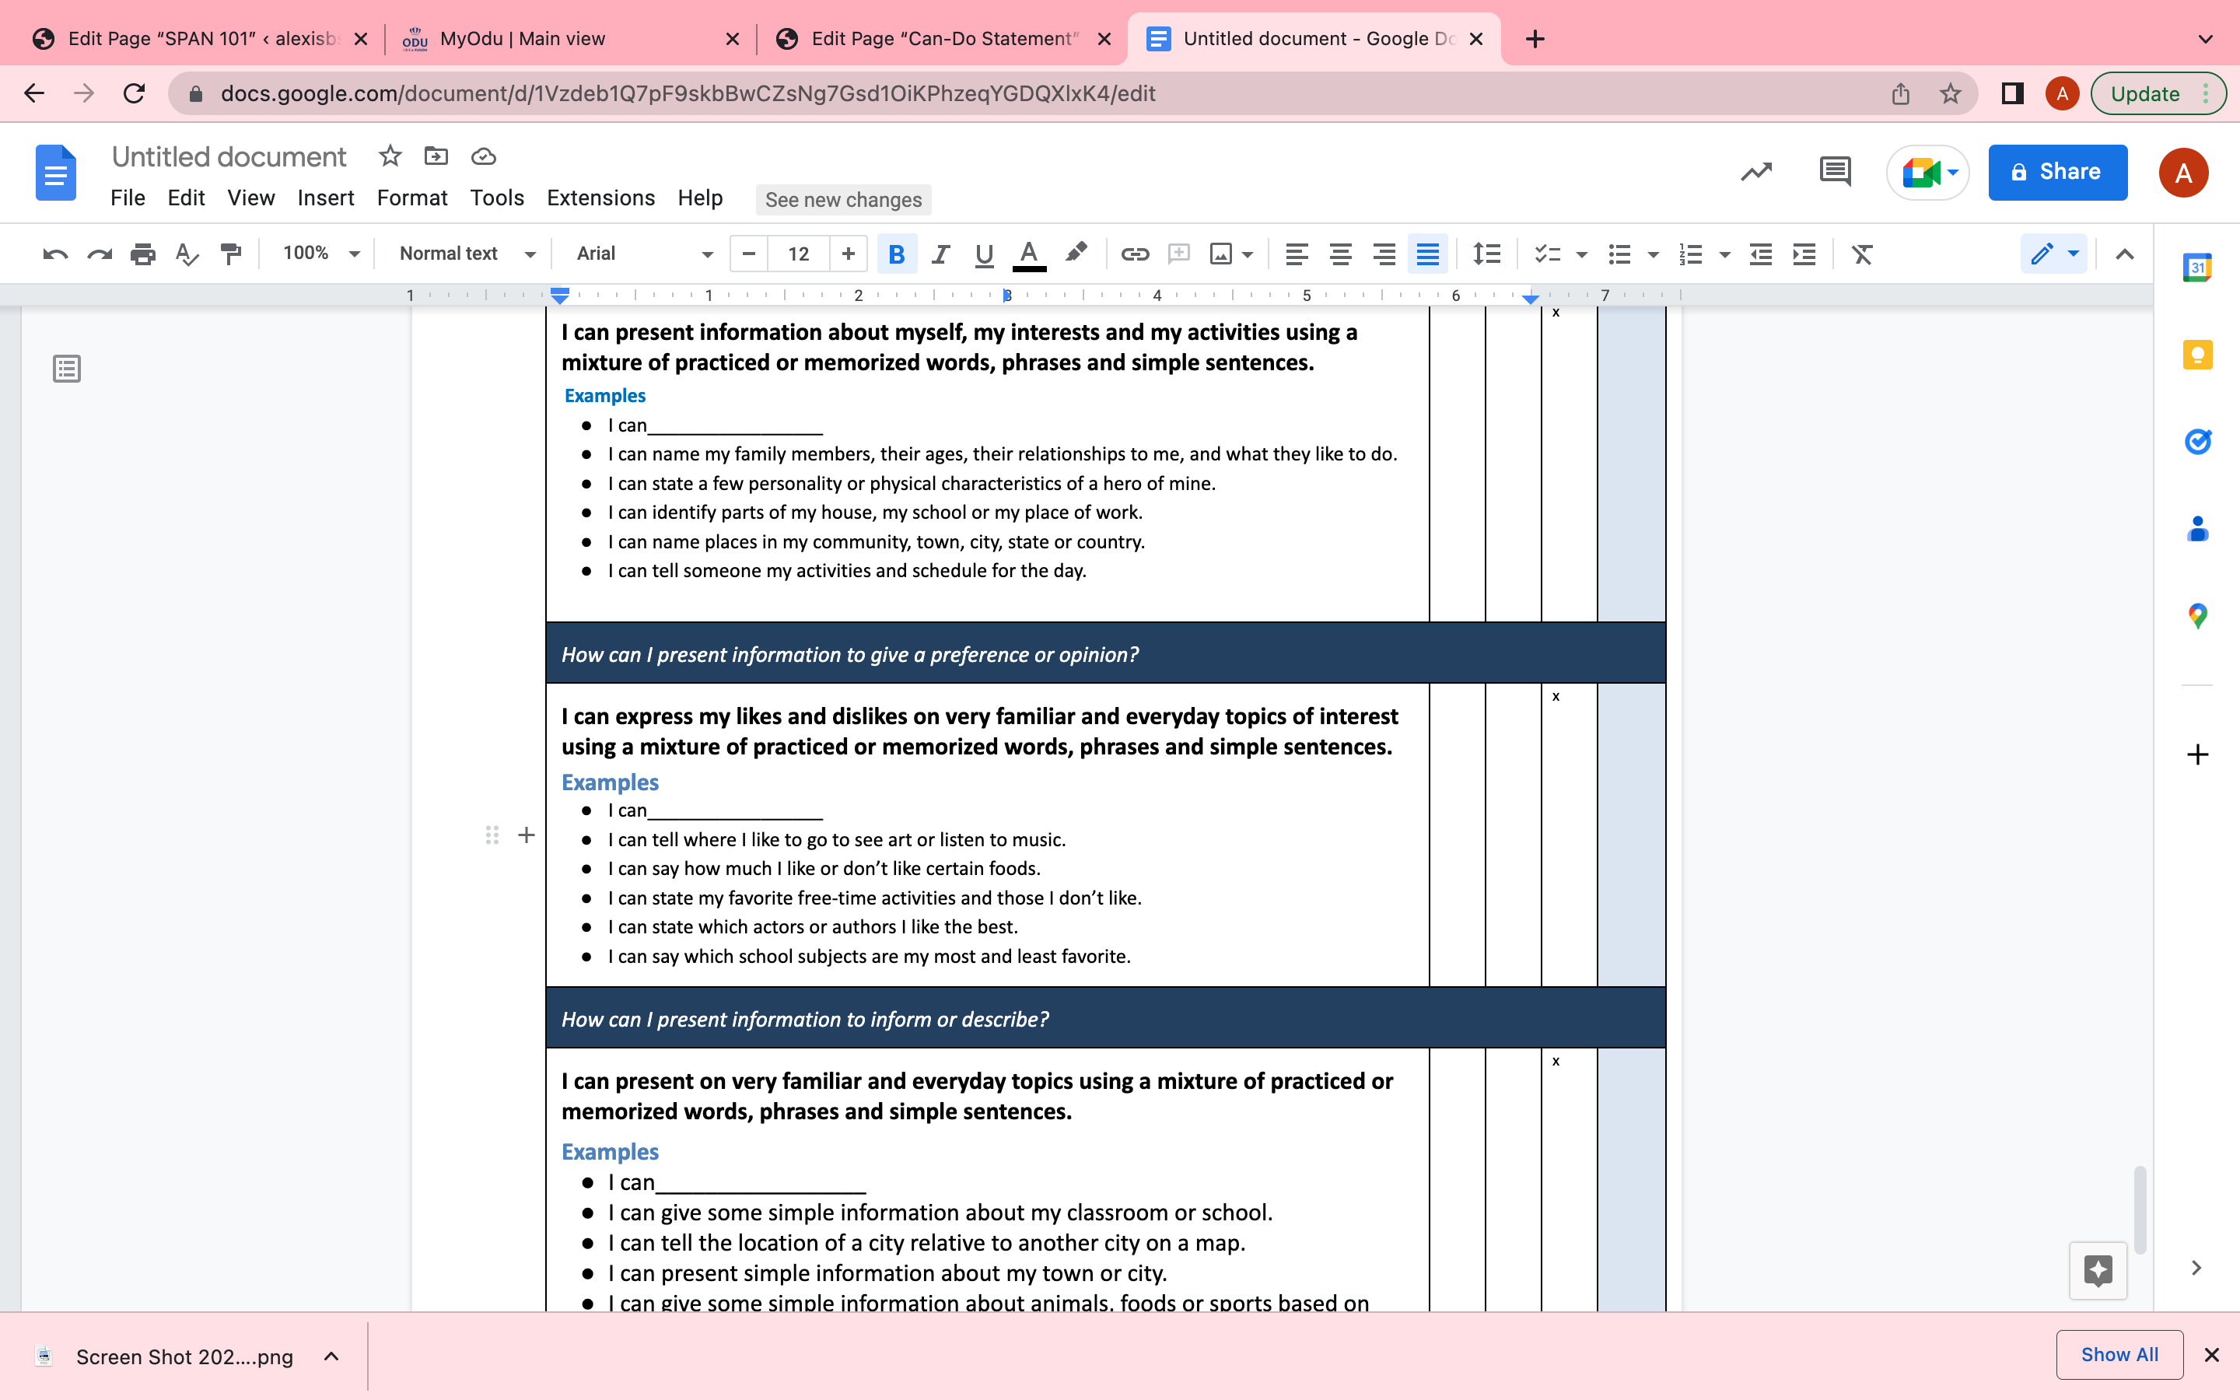Star the Untitled document

coord(390,156)
